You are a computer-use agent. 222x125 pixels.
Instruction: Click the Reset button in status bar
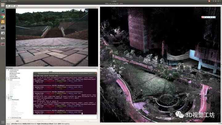[8, 124]
